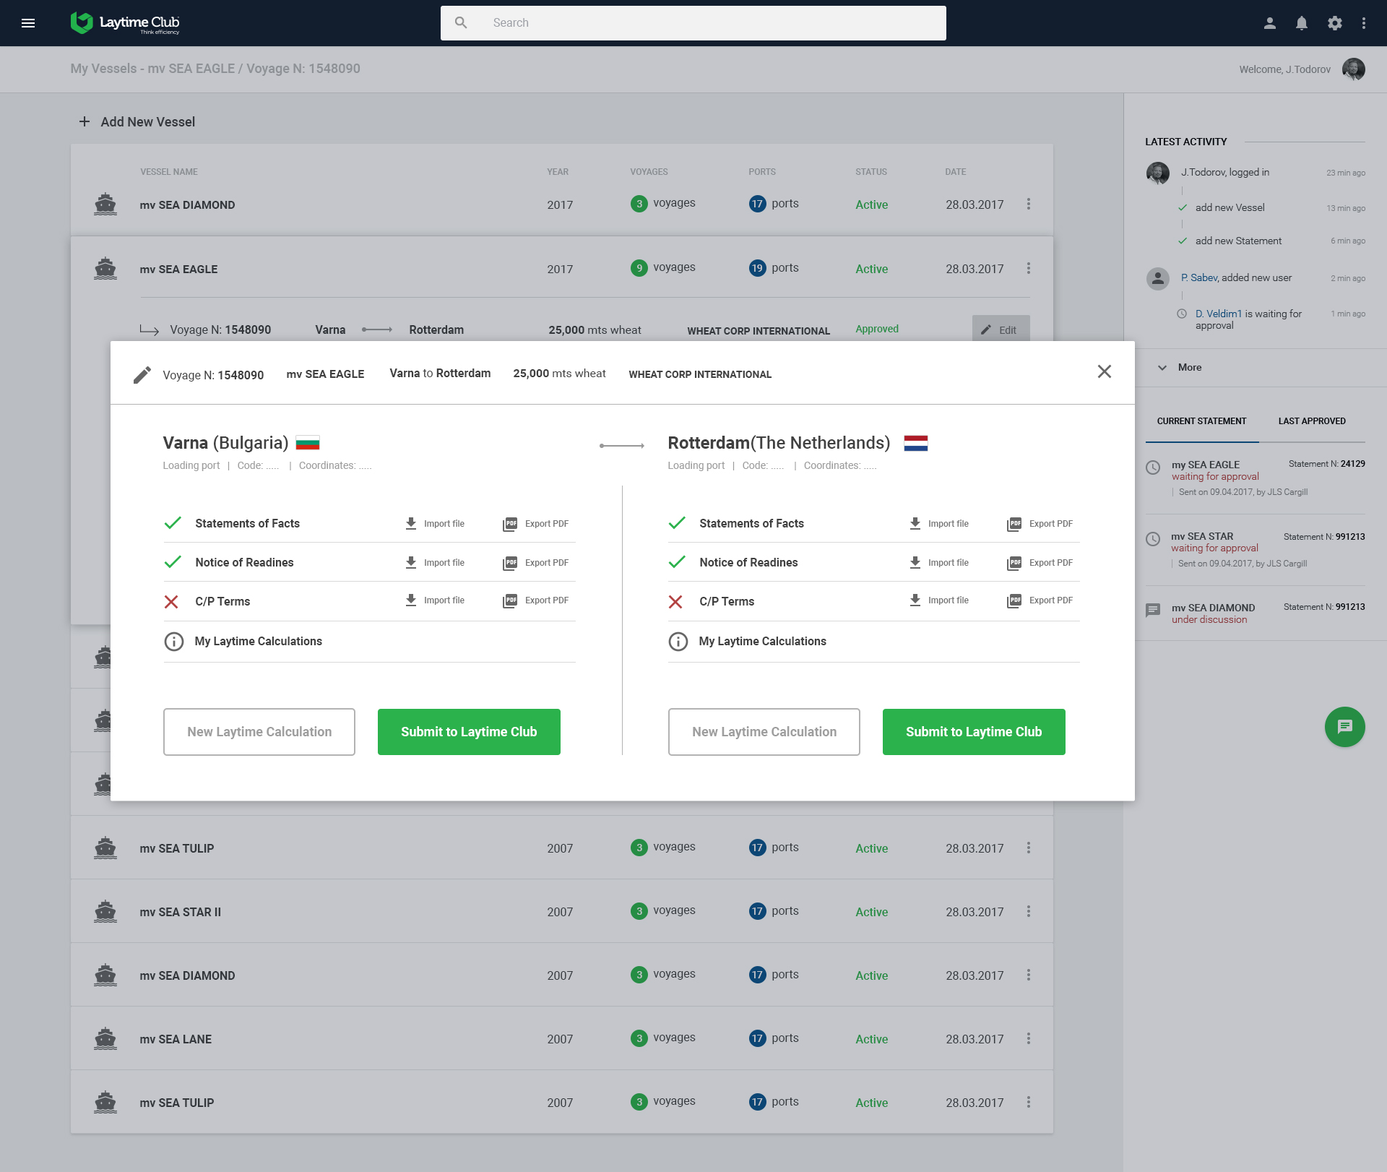The height and width of the screenshot is (1172, 1387).
Task: Open three-dot options for mv SEA EAGLE
Action: (1029, 268)
